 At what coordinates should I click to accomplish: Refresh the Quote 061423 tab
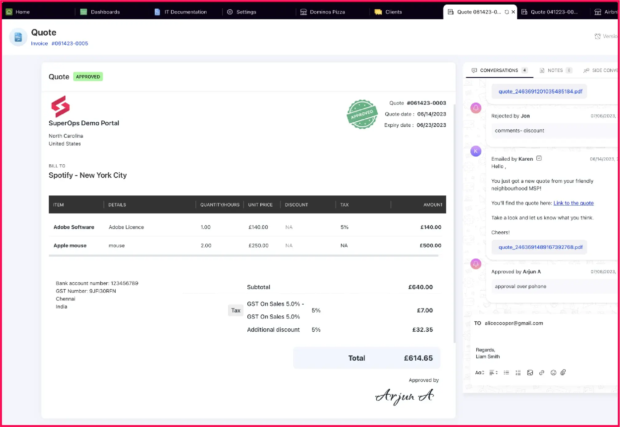(506, 12)
